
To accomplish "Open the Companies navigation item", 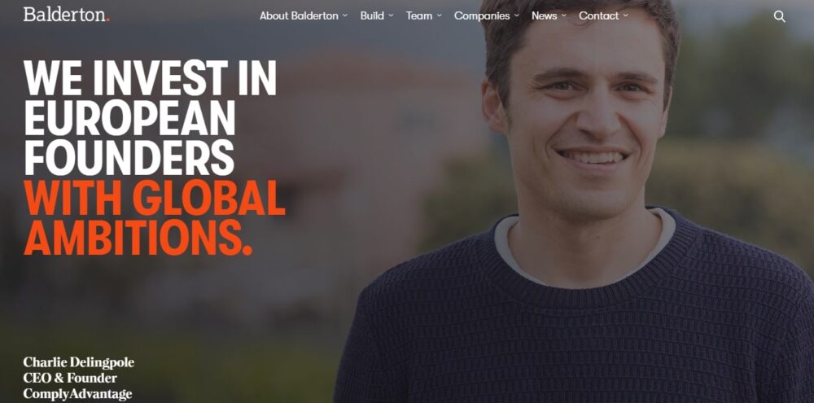I will [482, 16].
